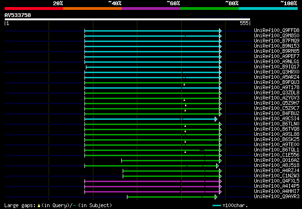Select the hit label UniRef100_Q9AVR3
The height and width of the screenshot is (209, 302).
coord(277,197)
